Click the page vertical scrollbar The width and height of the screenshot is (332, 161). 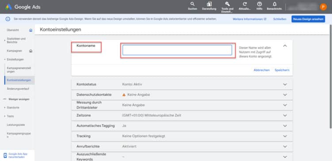click(x=331, y=76)
